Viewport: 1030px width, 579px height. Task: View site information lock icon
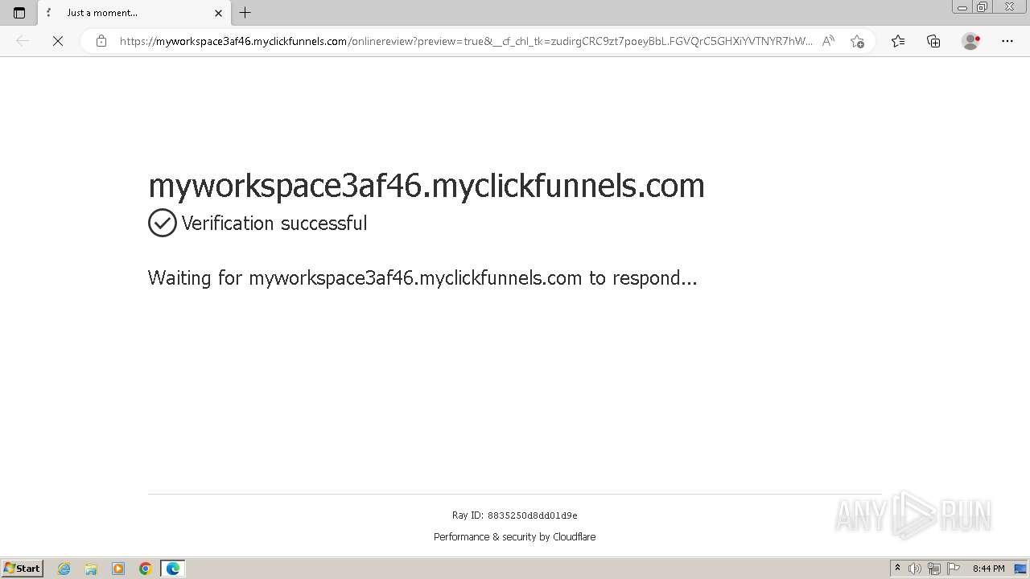101,41
